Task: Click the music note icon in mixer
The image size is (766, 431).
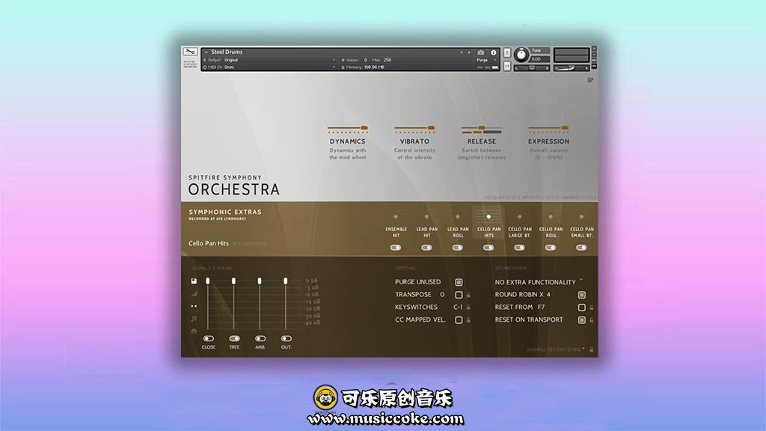Action: tap(194, 319)
